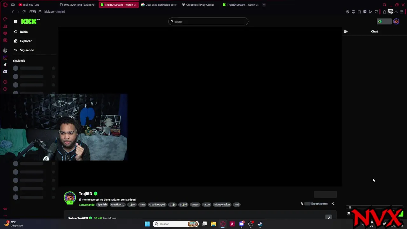The image size is (407, 229).
Task: Open the Conversando category link
Action: click(x=86, y=205)
